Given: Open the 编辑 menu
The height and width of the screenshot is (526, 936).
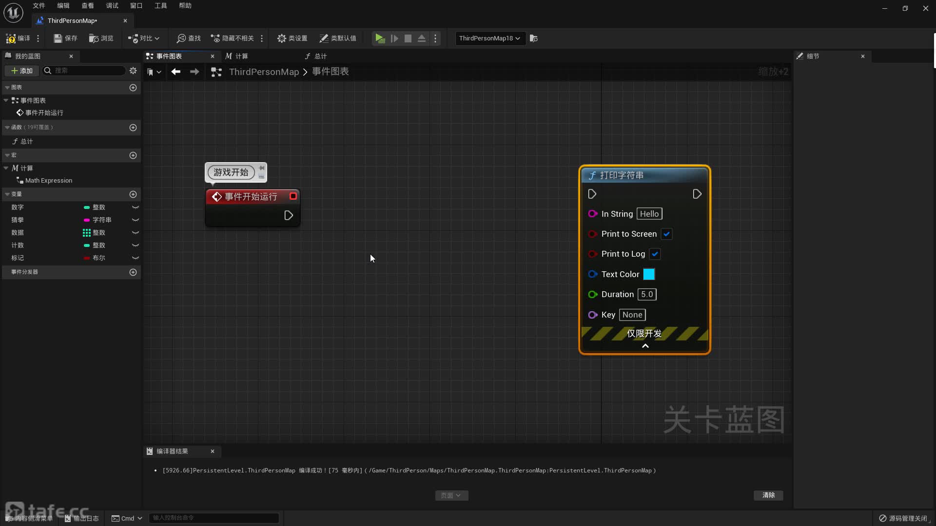Looking at the screenshot, I should (63, 6).
